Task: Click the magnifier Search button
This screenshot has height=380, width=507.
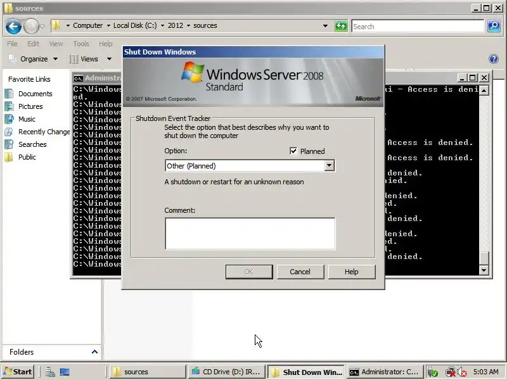Action: 494,26
